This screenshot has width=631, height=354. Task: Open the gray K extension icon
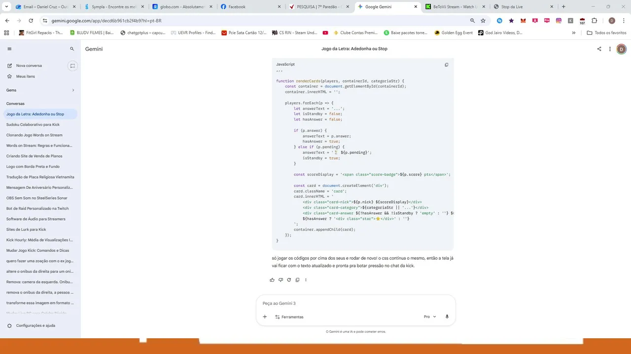tap(570, 21)
